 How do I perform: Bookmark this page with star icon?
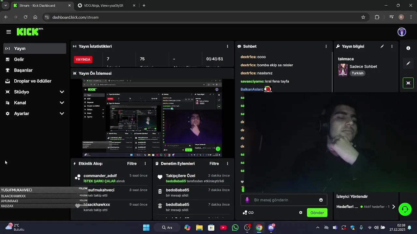[x=363, y=17]
